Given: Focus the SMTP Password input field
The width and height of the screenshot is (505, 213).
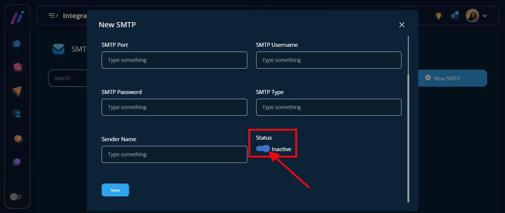Looking at the screenshot, I should tap(174, 107).
